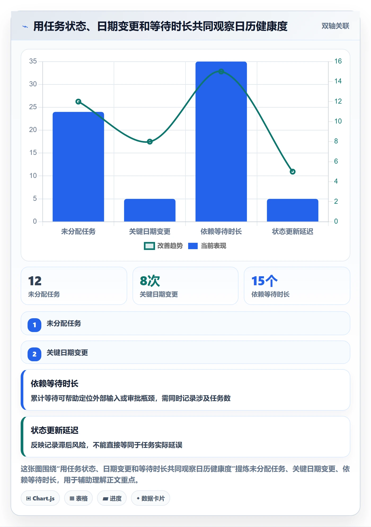Open the 状态更新延迟 note card heading

point(55,430)
